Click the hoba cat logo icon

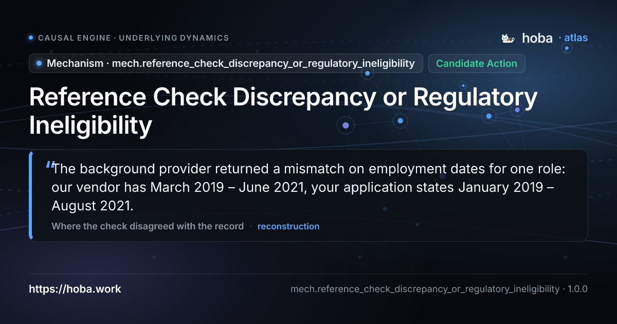pyautogui.click(x=508, y=38)
